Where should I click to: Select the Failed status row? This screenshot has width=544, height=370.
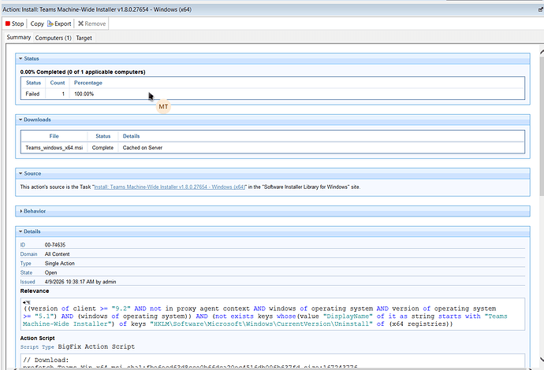click(x=272, y=94)
